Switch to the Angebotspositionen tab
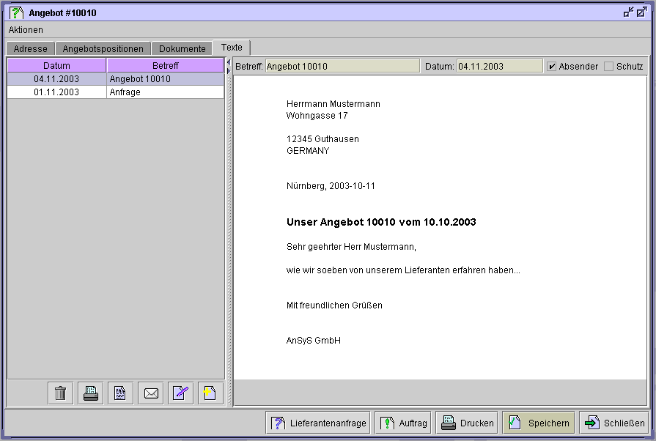Image resolution: width=656 pixels, height=441 pixels. (103, 49)
